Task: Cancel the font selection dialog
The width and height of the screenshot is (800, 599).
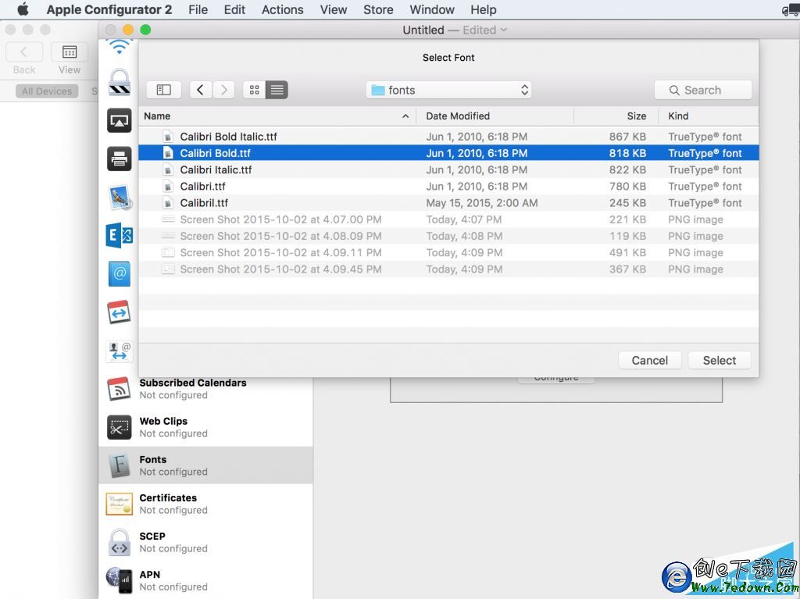Action: click(649, 360)
